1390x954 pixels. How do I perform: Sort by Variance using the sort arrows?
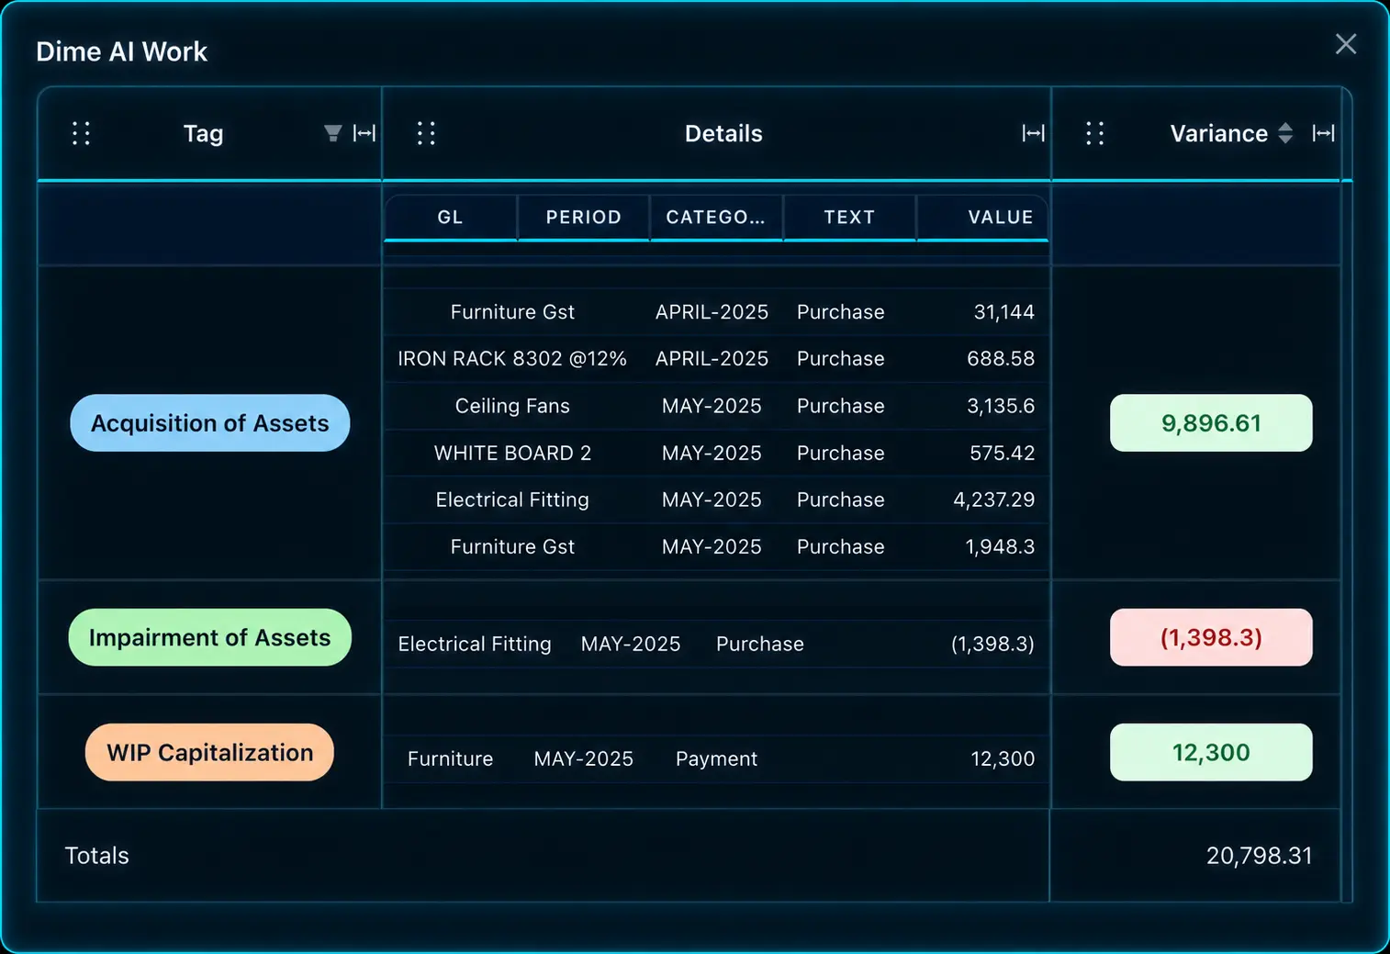[1285, 133]
